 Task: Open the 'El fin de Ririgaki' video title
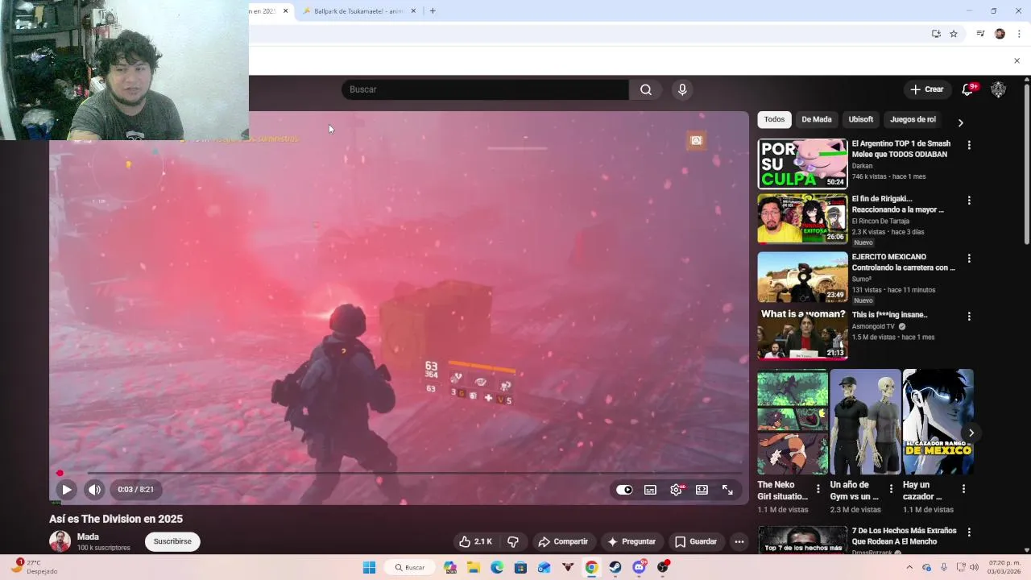[x=898, y=204]
